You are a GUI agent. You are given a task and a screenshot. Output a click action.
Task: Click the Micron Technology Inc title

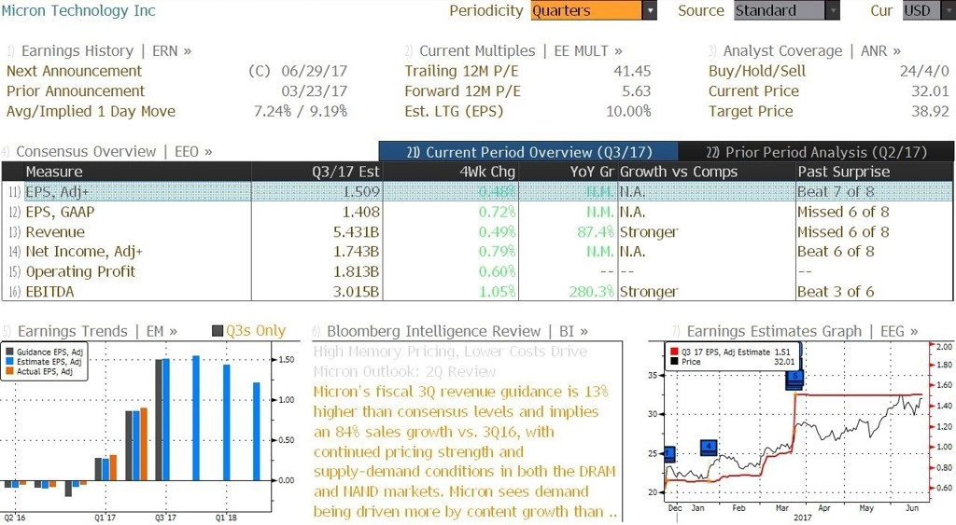pyautogui.click(x=78, y=10)
